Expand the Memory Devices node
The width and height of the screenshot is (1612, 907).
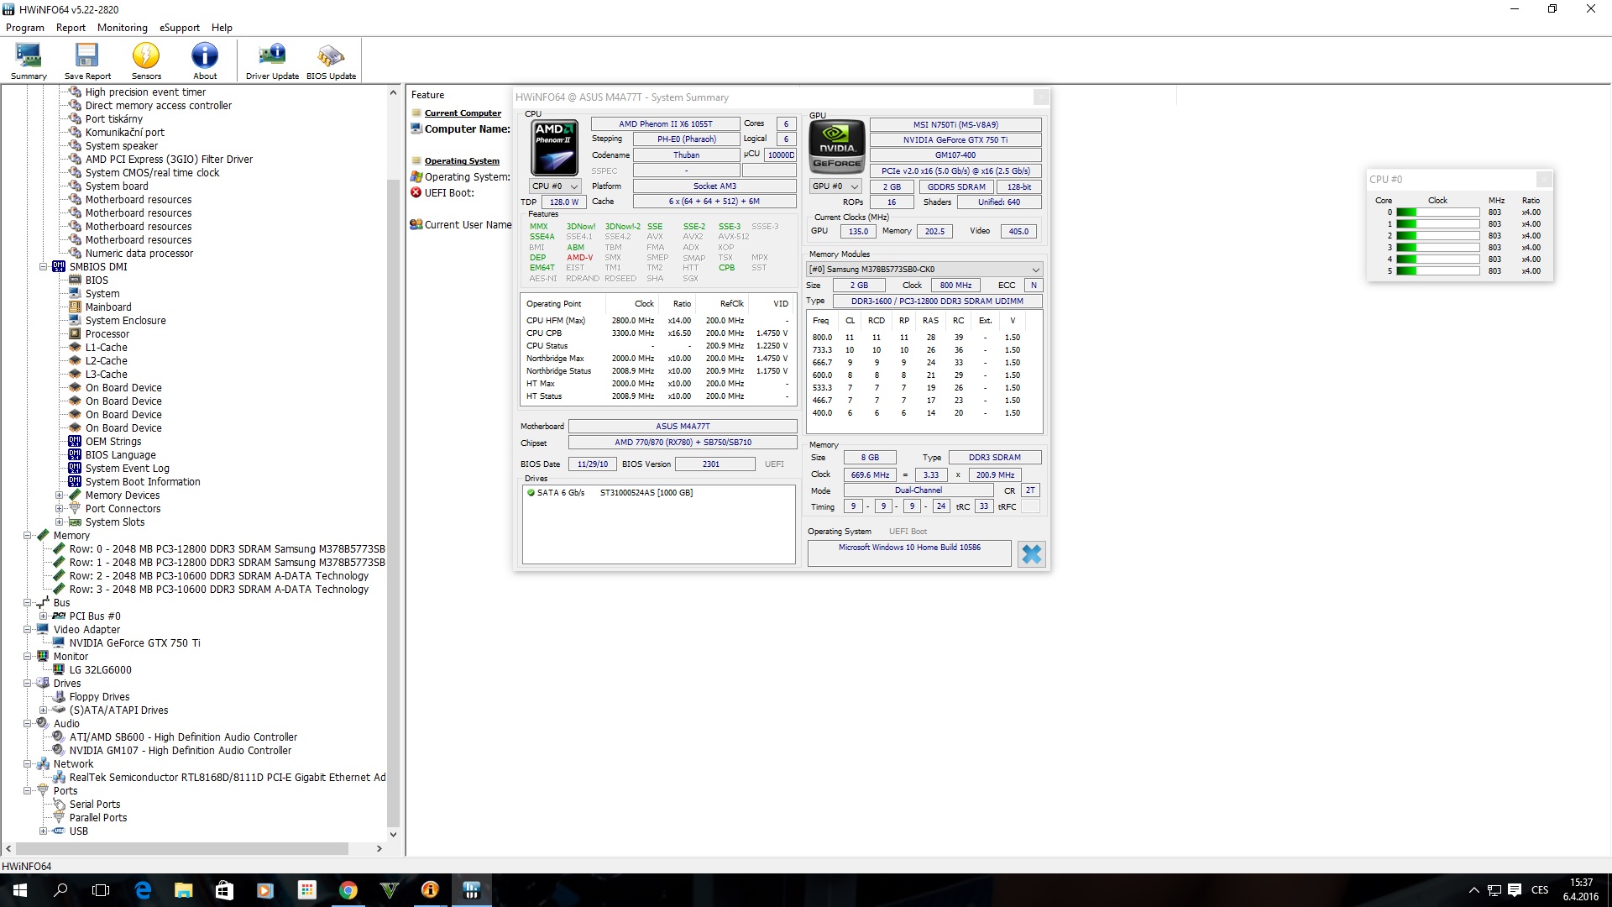point(60,495)
